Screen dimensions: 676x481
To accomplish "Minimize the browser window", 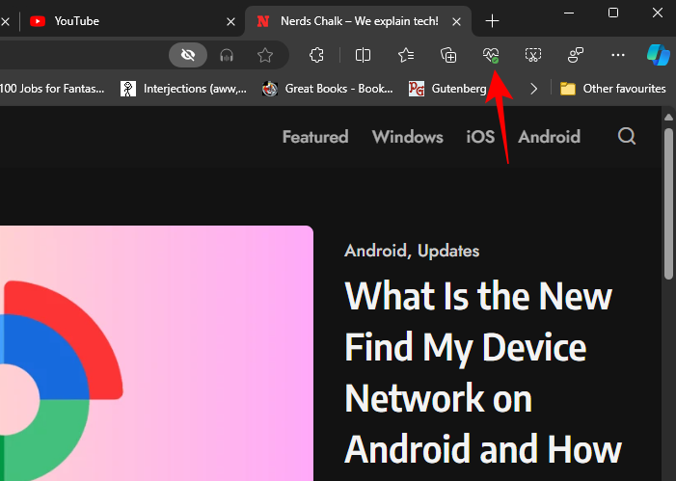I will (x=569, y=13).
